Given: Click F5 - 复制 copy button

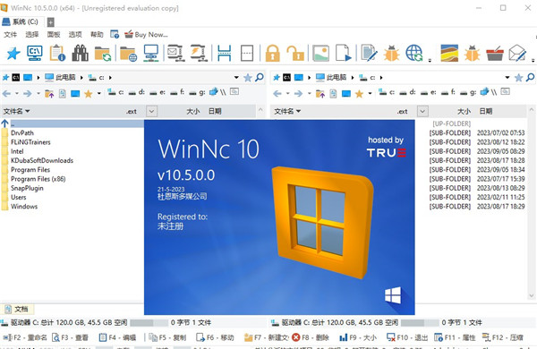Looking at the screenshot, I should [x=167, y=337].
